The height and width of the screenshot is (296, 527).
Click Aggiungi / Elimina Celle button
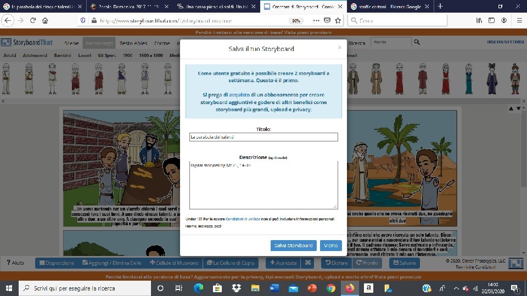coord(112,263)
